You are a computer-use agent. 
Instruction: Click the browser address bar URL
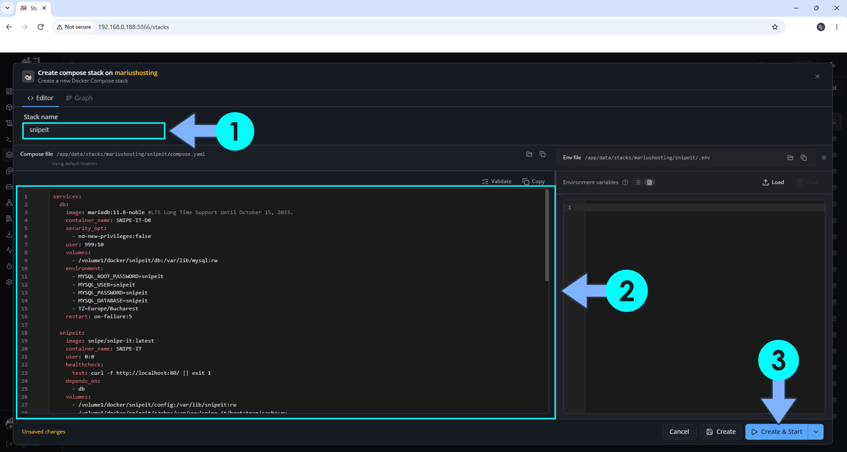[133, 27]
